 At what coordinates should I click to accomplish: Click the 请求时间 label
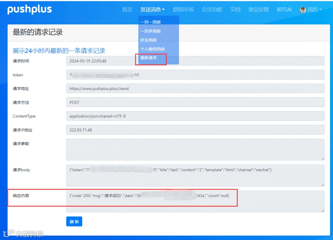pos(21,61)
